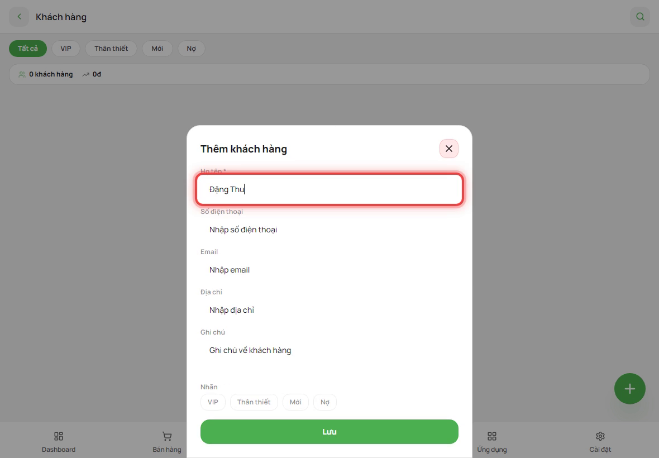Choose the Nợ filter tab at top
This screenshot has height=458, width=659.
(x=191, y=49)
